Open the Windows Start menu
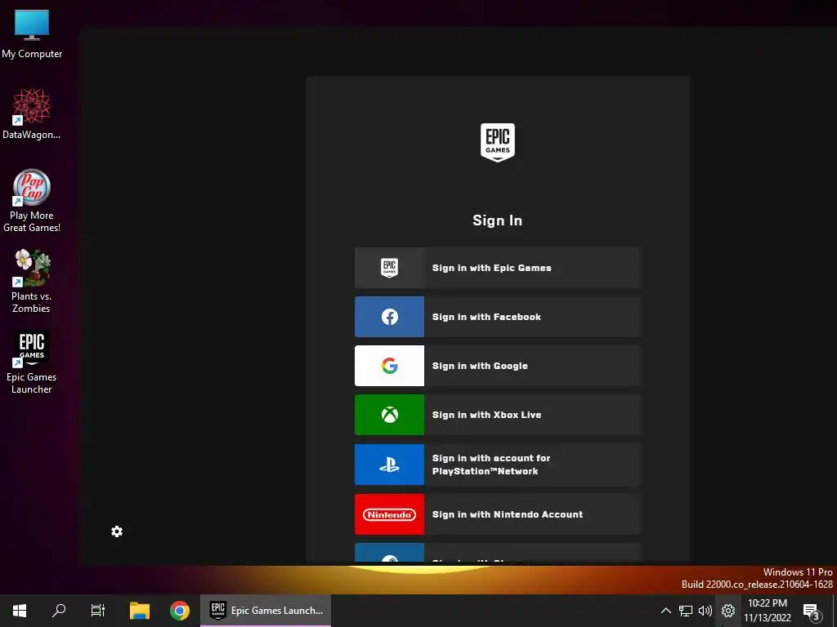Screen dimensions: 837x627 pos(20,611)
